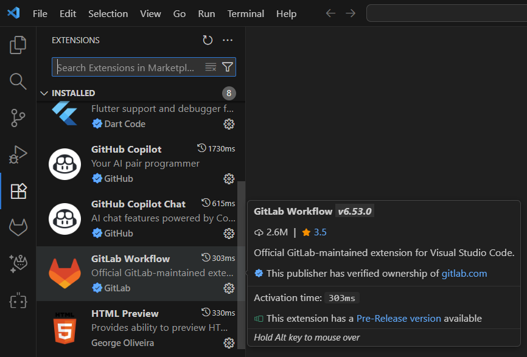527x357 pixels.
Task: Collapse the INSTALLED extensions section
Action: [x=44, y=93]
